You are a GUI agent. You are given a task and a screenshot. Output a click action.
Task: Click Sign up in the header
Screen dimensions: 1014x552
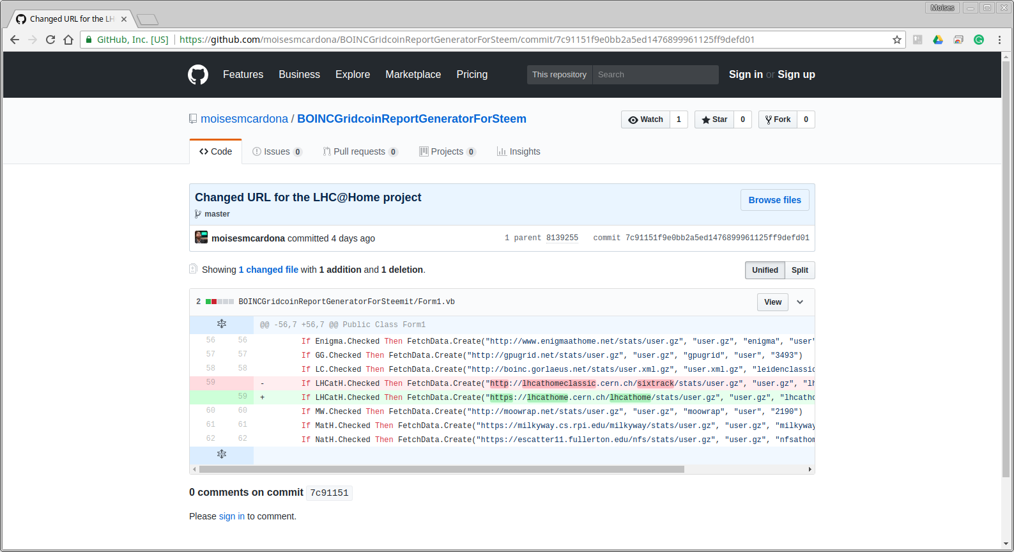pyautogui.click(x=796, y=75)
